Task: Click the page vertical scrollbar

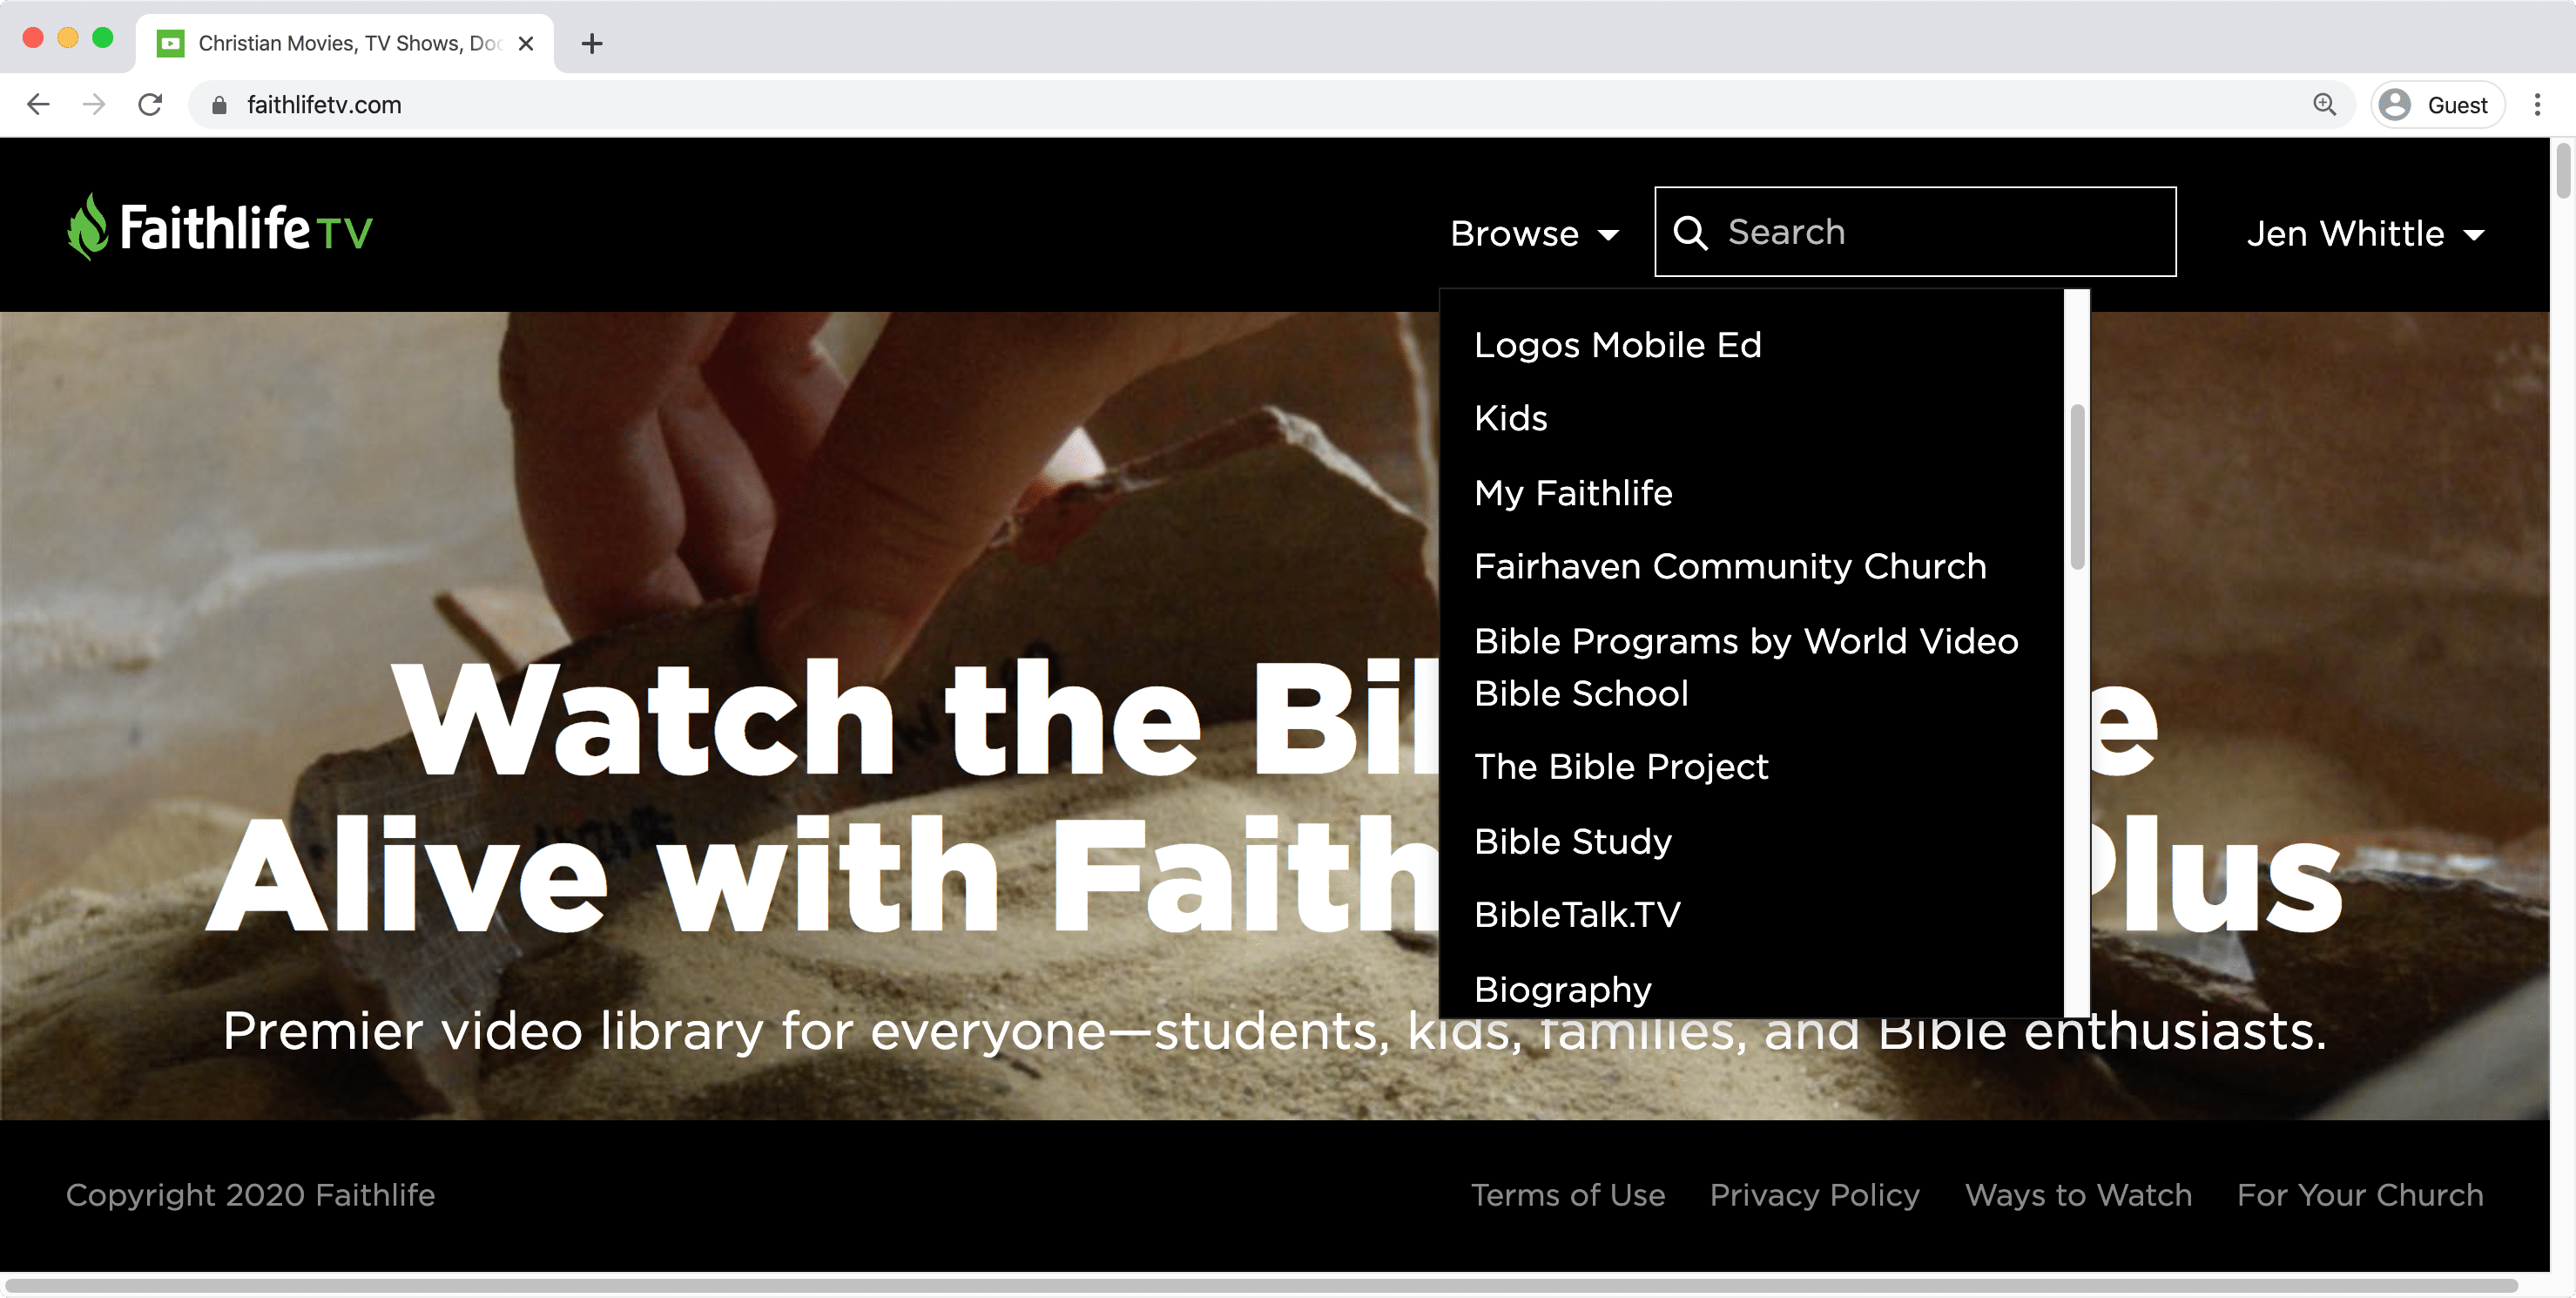Action: pos(2562,171)
